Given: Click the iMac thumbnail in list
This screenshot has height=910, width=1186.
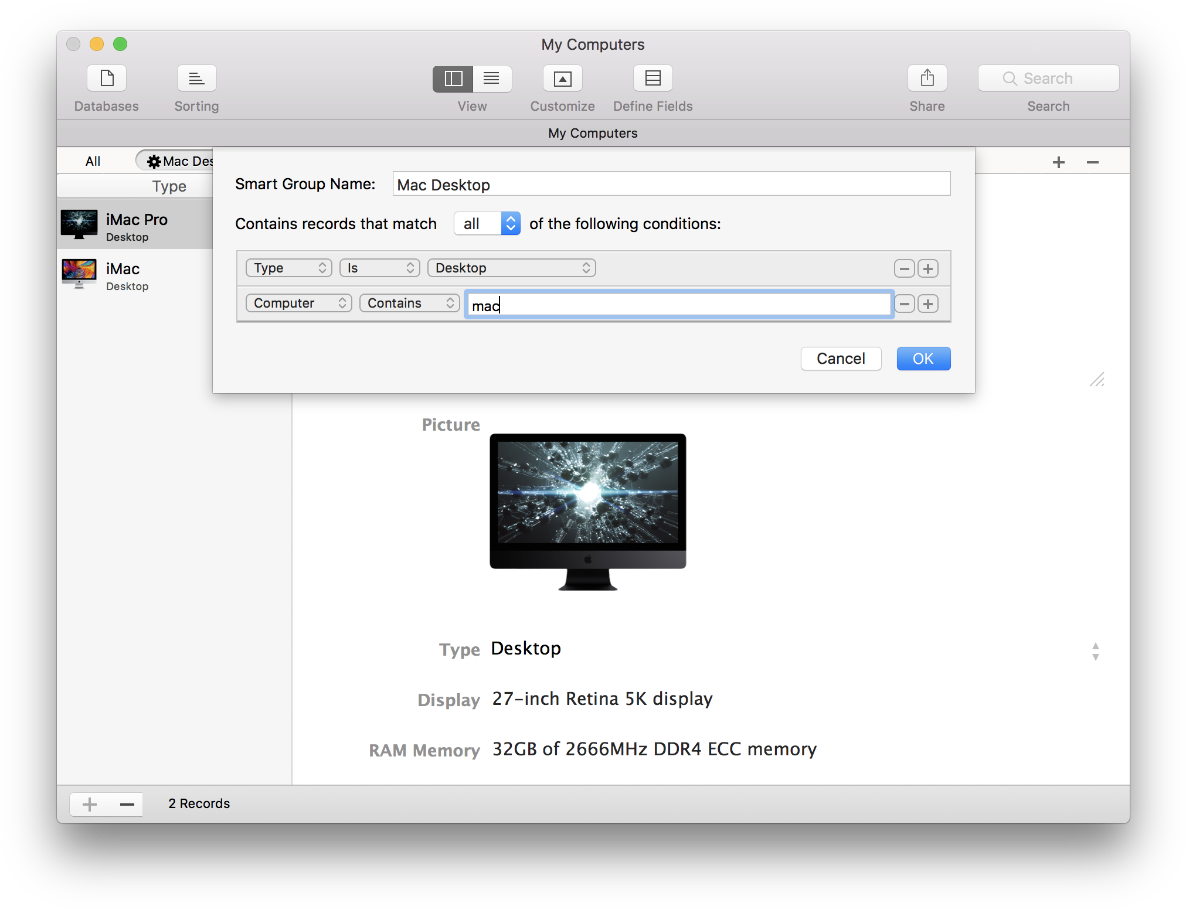Looking at the screenshot, I should (79, 274).
